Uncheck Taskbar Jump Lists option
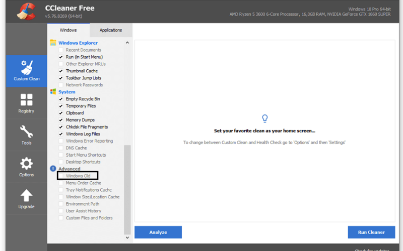 click(61, 78)
